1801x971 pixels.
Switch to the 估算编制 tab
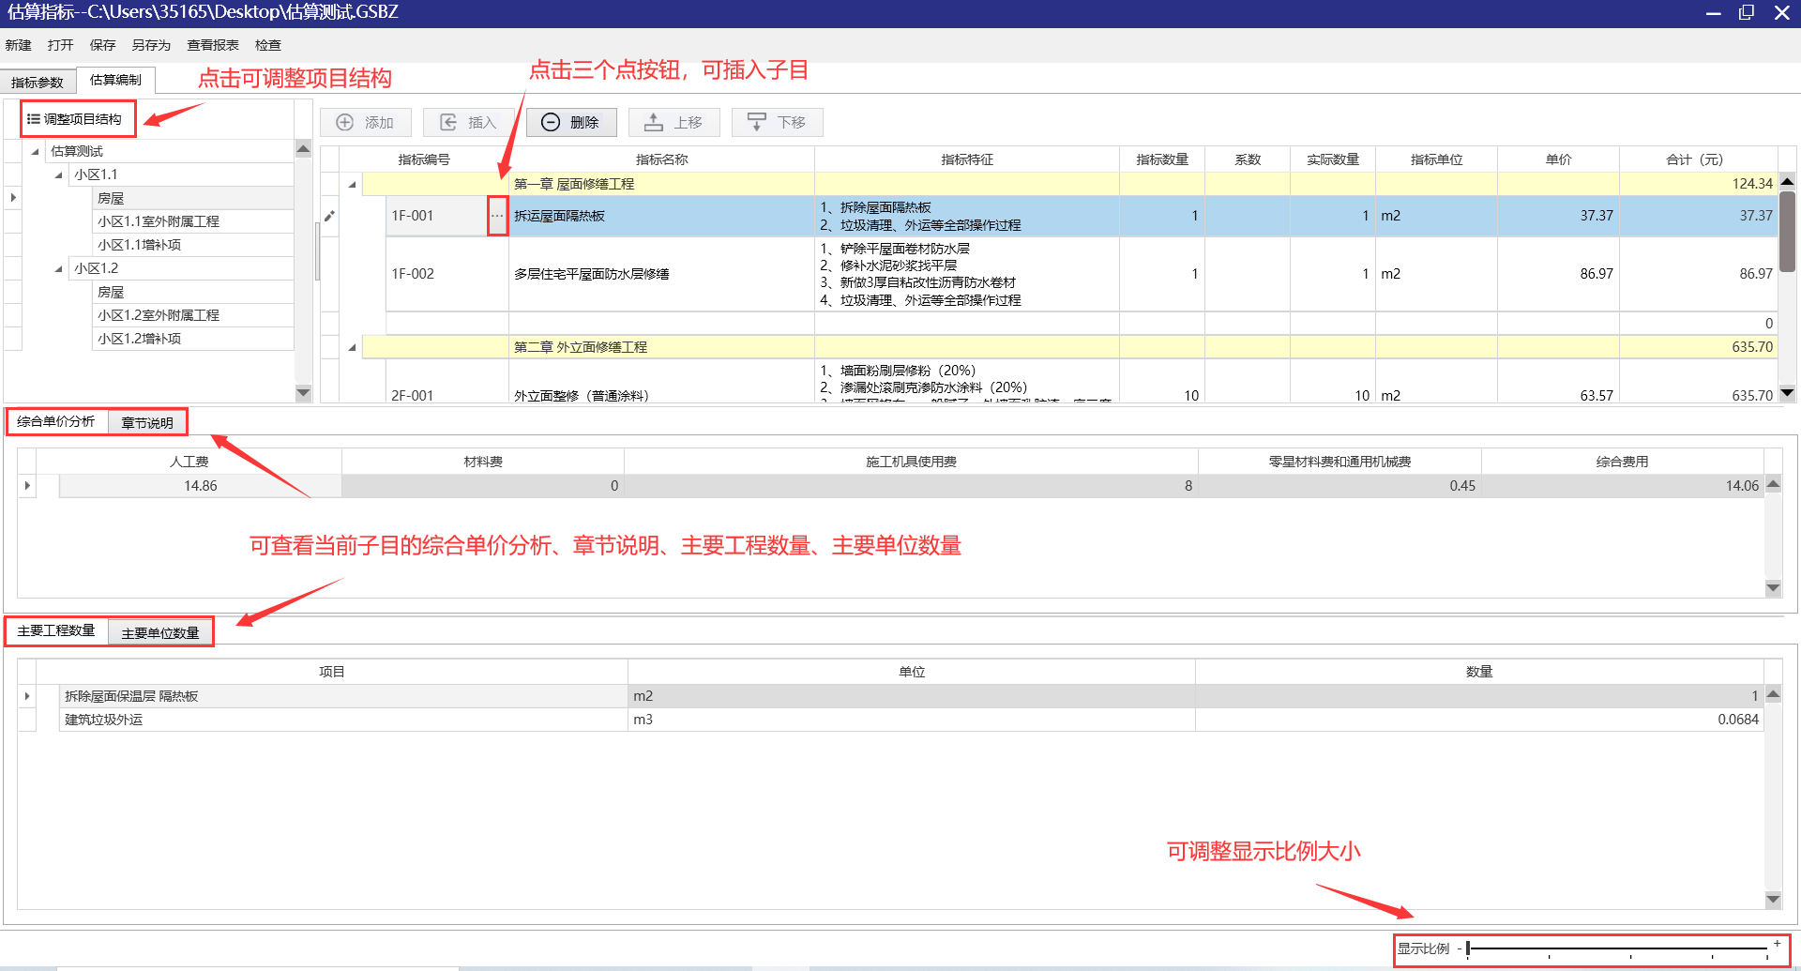115,80
